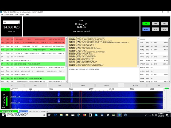Select the 1345 N3VMC BEACON FN20 row

(x=33, y=78)
